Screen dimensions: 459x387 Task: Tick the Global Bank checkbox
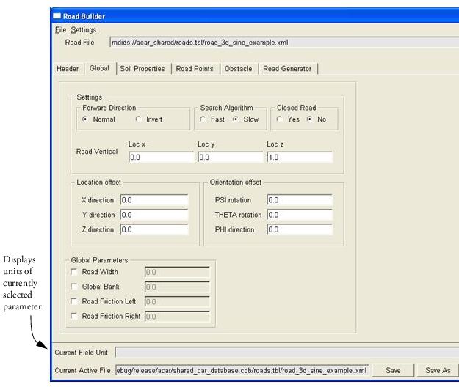point(74,287)
